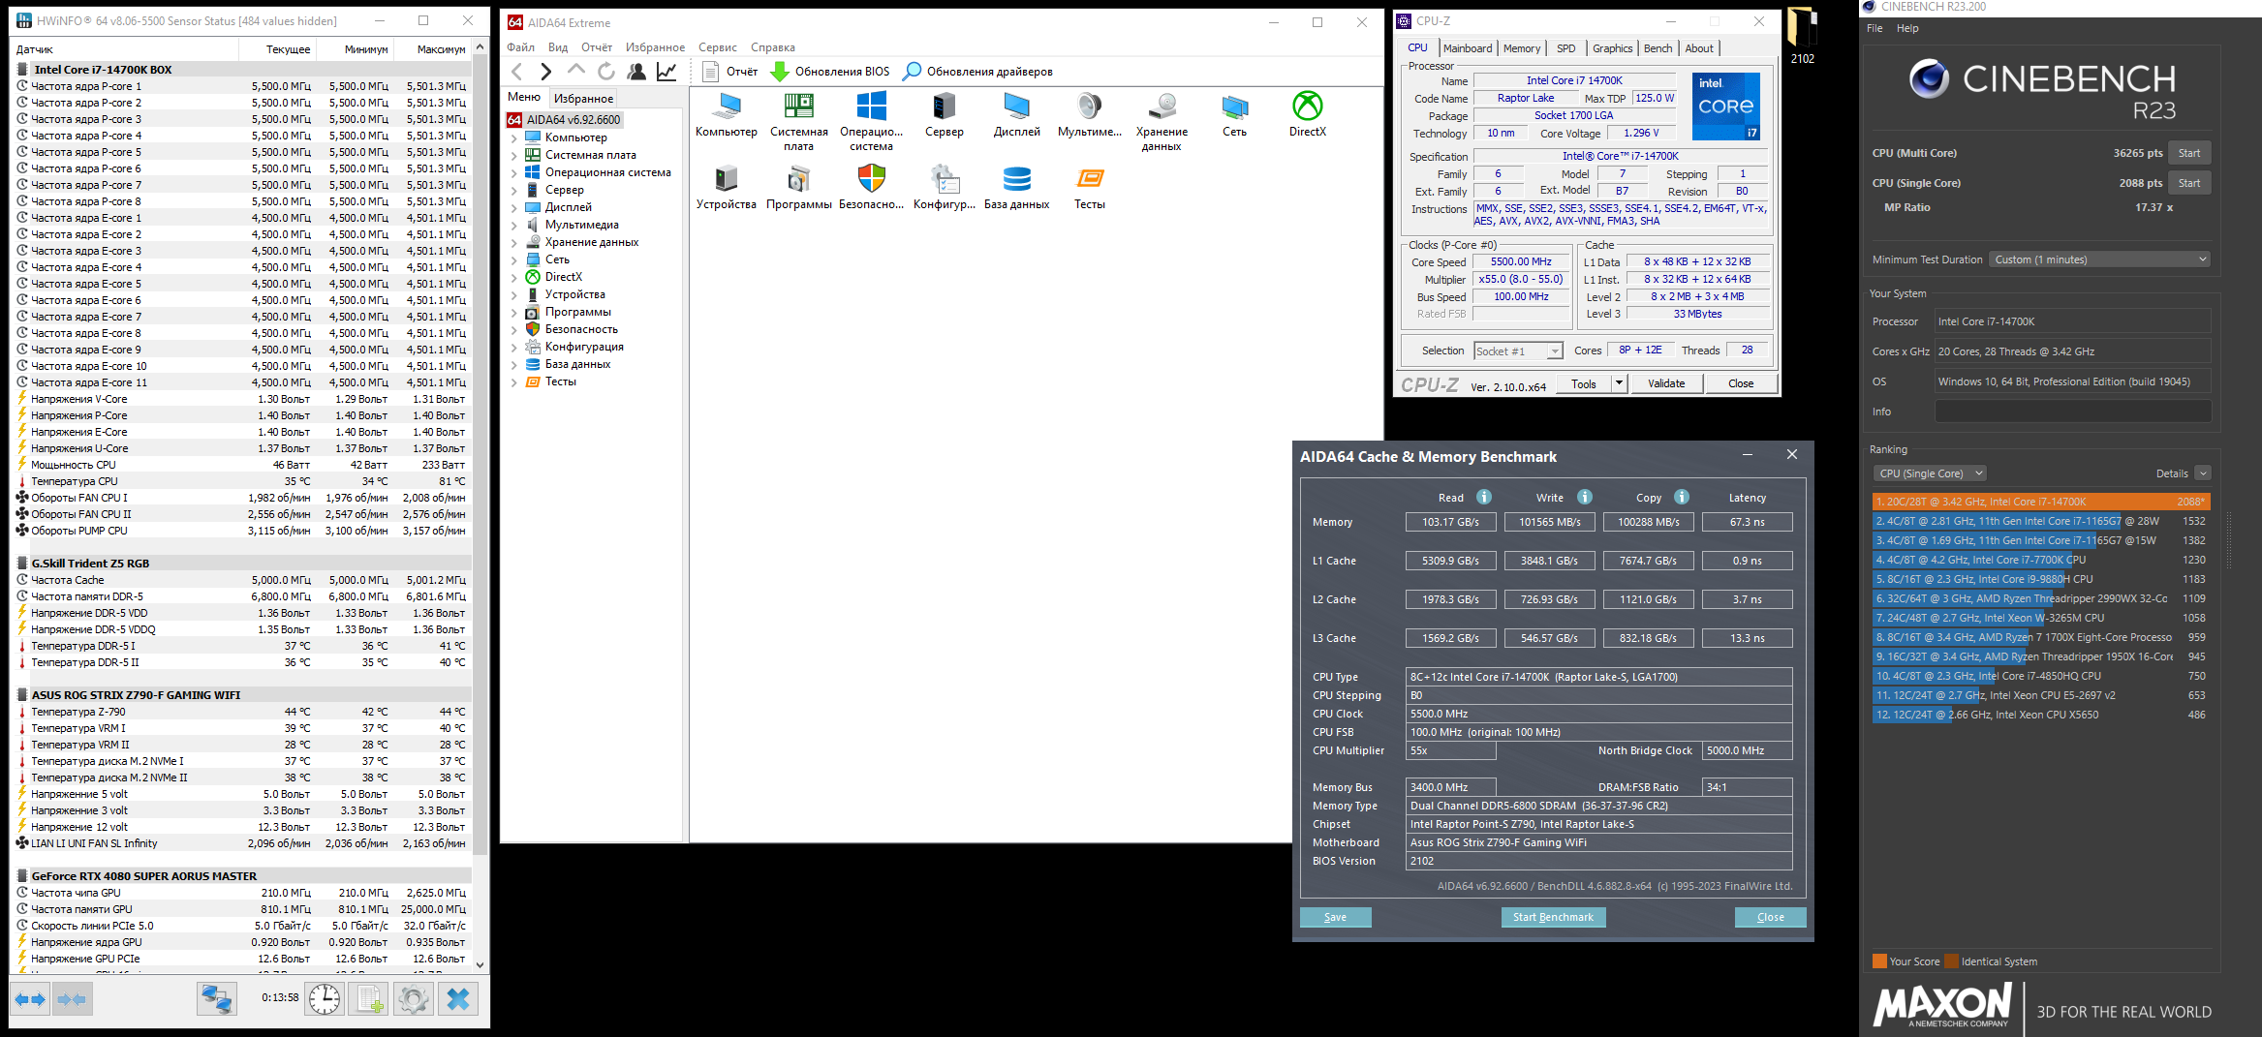Image resolution: width=2262 pixels, height=1037 pixels.
Task: Click the Info input field in Cinebench
Action: (2073, 412)
